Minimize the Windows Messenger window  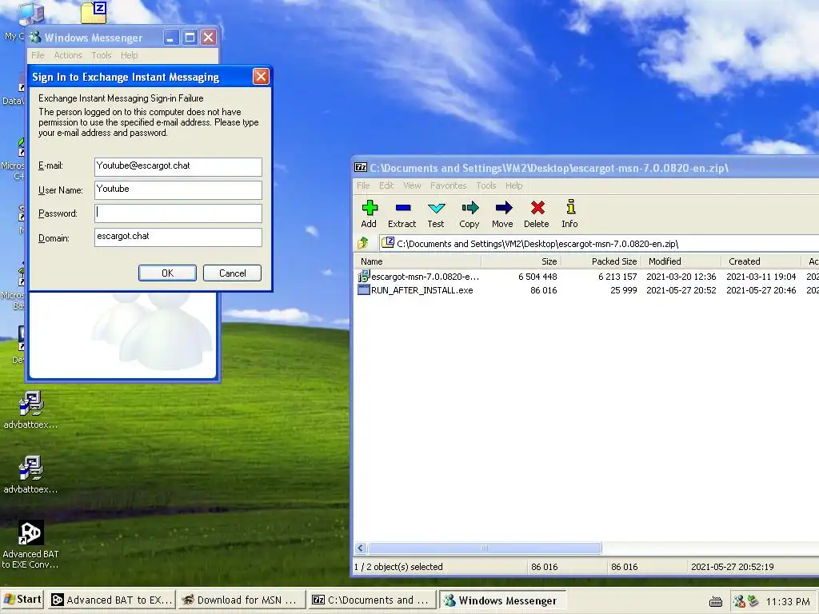coord(171,37)
